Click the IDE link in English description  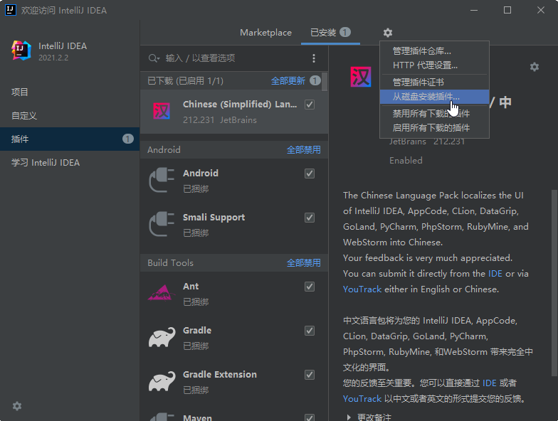495,273
